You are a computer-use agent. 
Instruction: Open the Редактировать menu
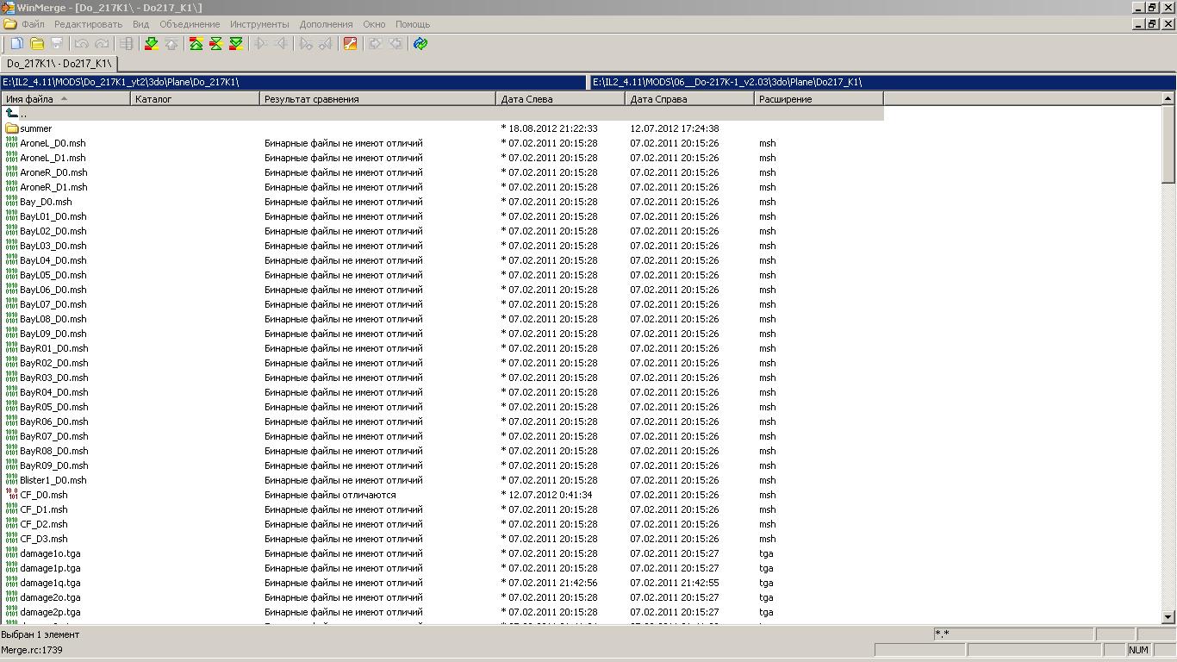click(x=88, y=24)
